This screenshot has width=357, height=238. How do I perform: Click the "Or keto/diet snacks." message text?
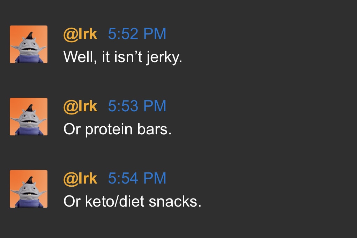(x=132, y=201)
